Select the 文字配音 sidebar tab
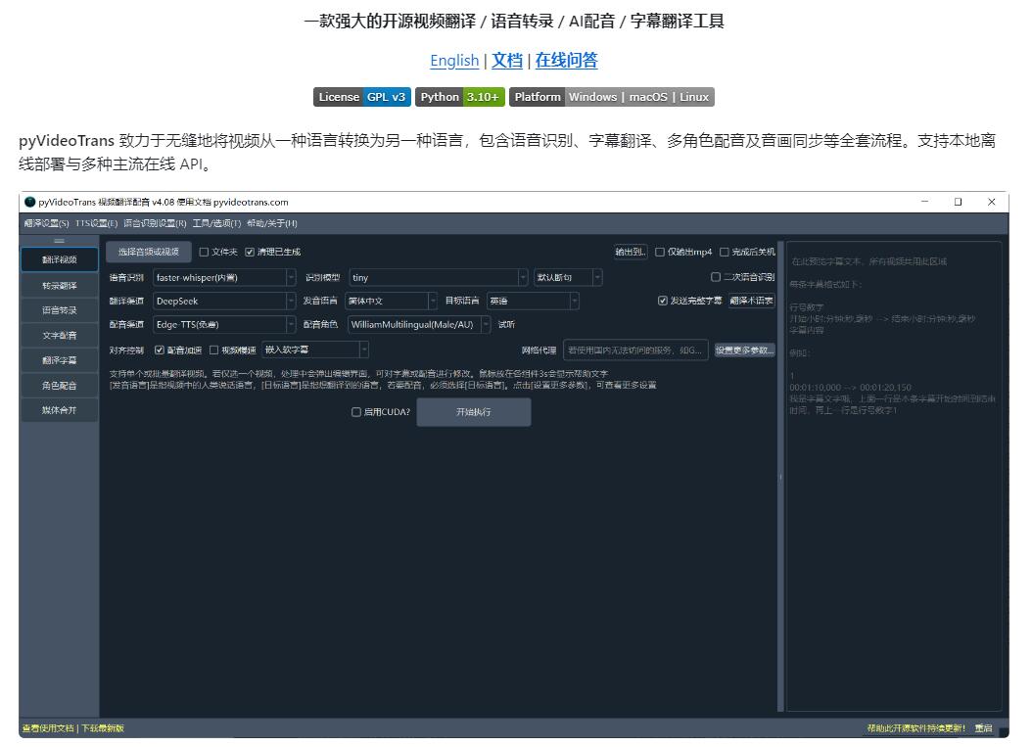 (x=59, y=335)
